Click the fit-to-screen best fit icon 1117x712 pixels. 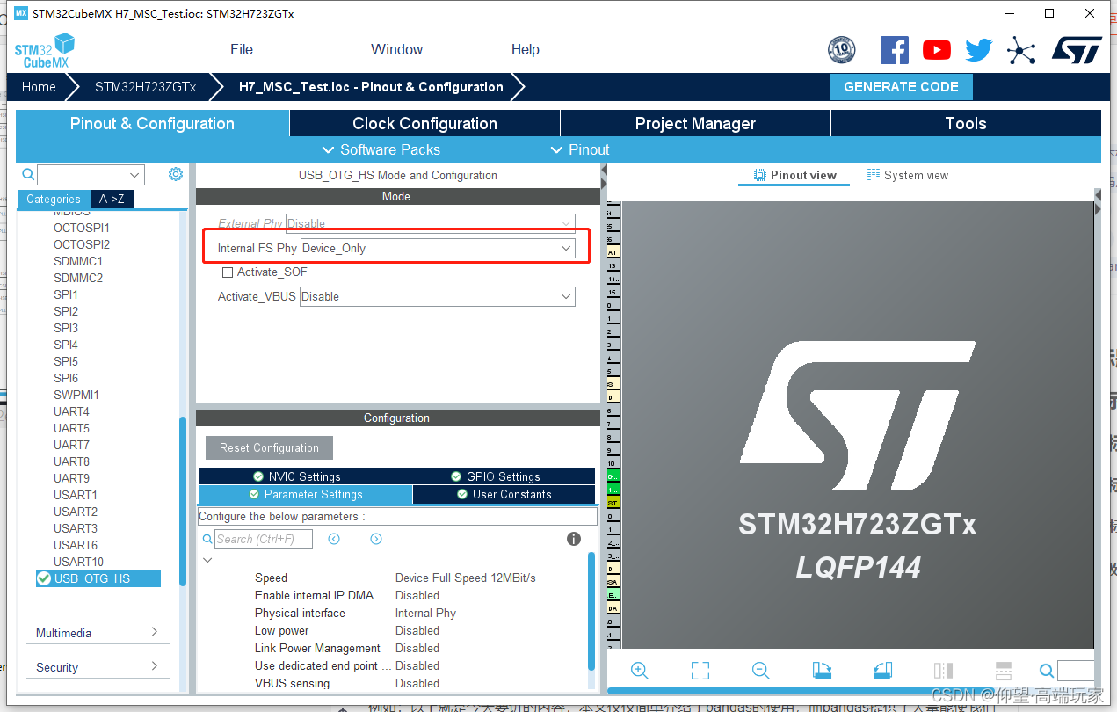coord(700,671)
